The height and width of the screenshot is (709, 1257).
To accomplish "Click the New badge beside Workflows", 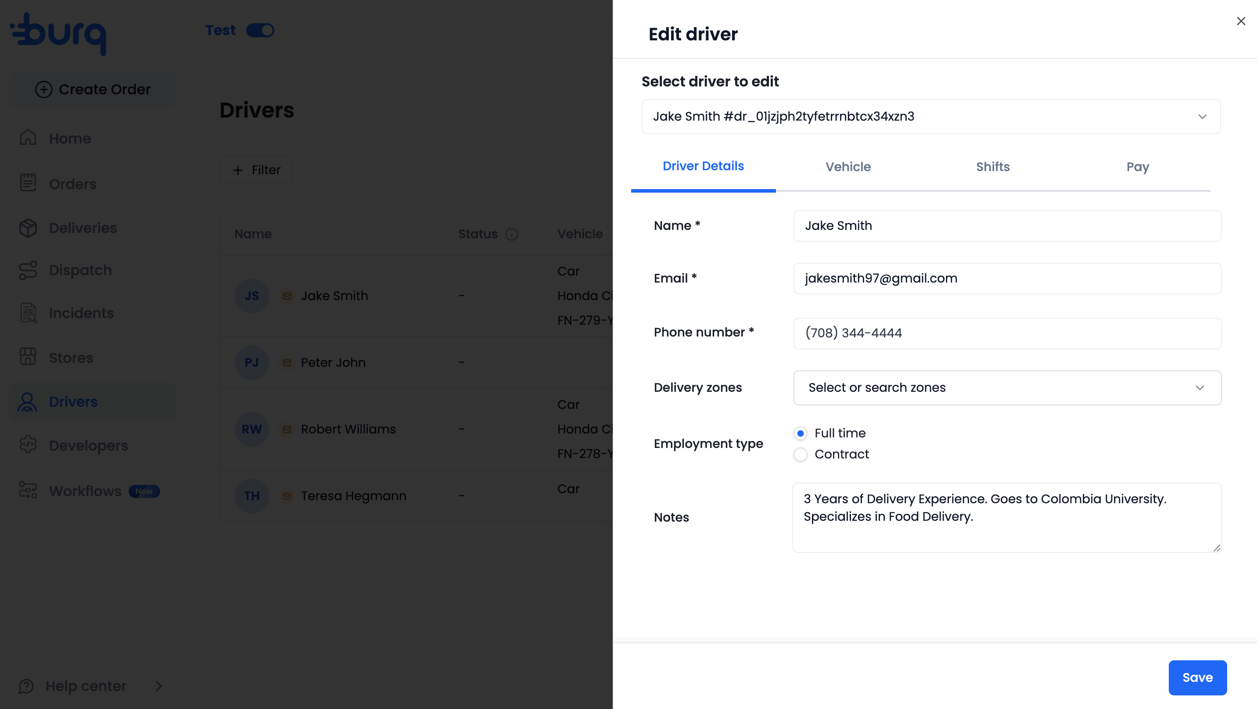I will coord(144,491).
